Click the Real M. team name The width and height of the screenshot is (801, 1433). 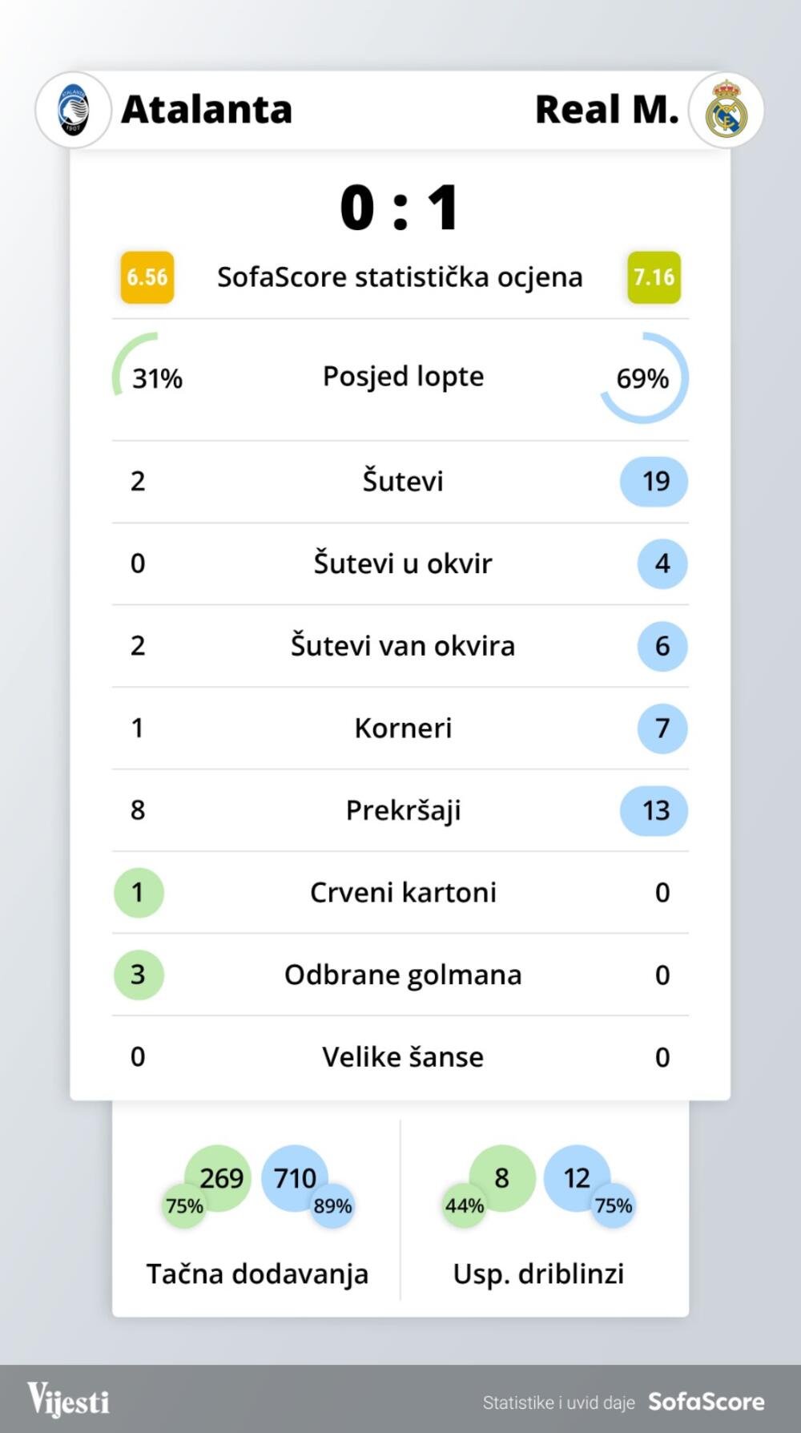click(606, 110)
